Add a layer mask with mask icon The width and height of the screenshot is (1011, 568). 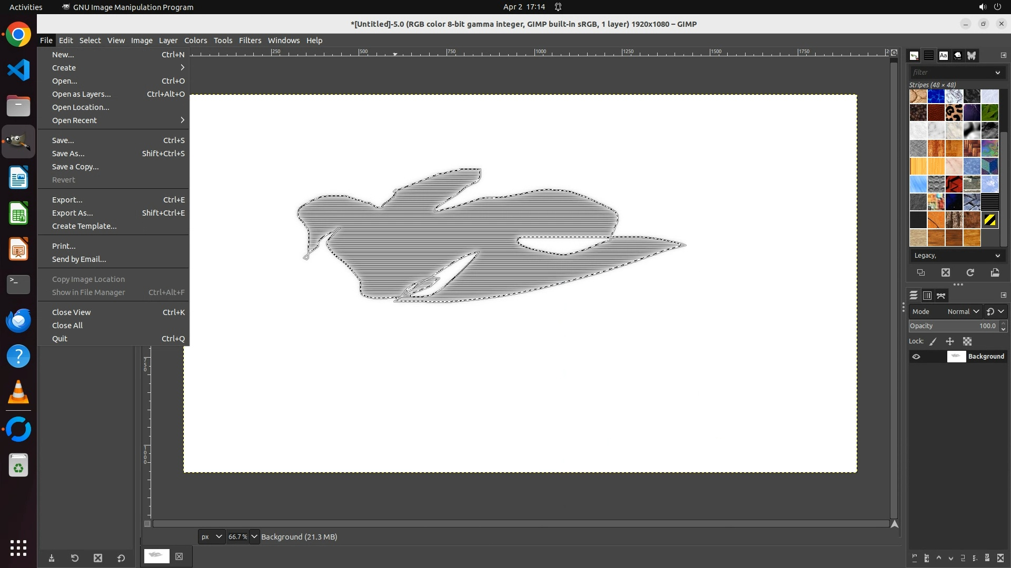[987, 558]
